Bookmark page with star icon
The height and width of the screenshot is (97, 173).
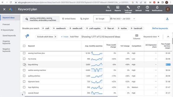pyautogui.click(x=145, y=2)
